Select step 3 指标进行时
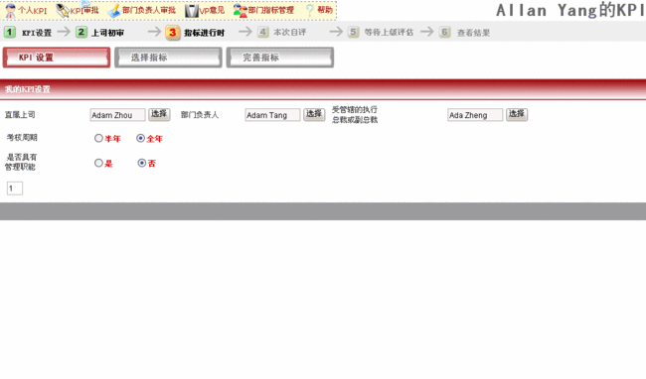Image resolution: width=646 pixels, height=379 pixels. click(195, 33)
